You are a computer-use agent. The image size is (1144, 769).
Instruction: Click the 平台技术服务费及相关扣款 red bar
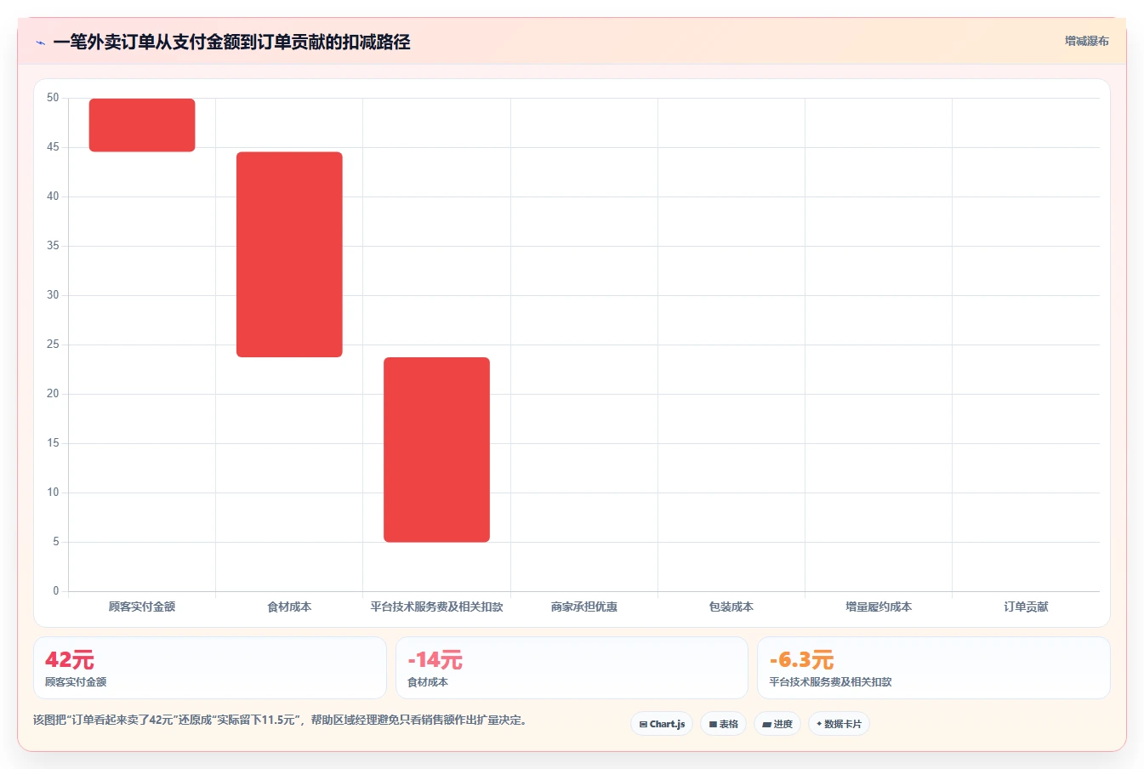tap(436, 449)
